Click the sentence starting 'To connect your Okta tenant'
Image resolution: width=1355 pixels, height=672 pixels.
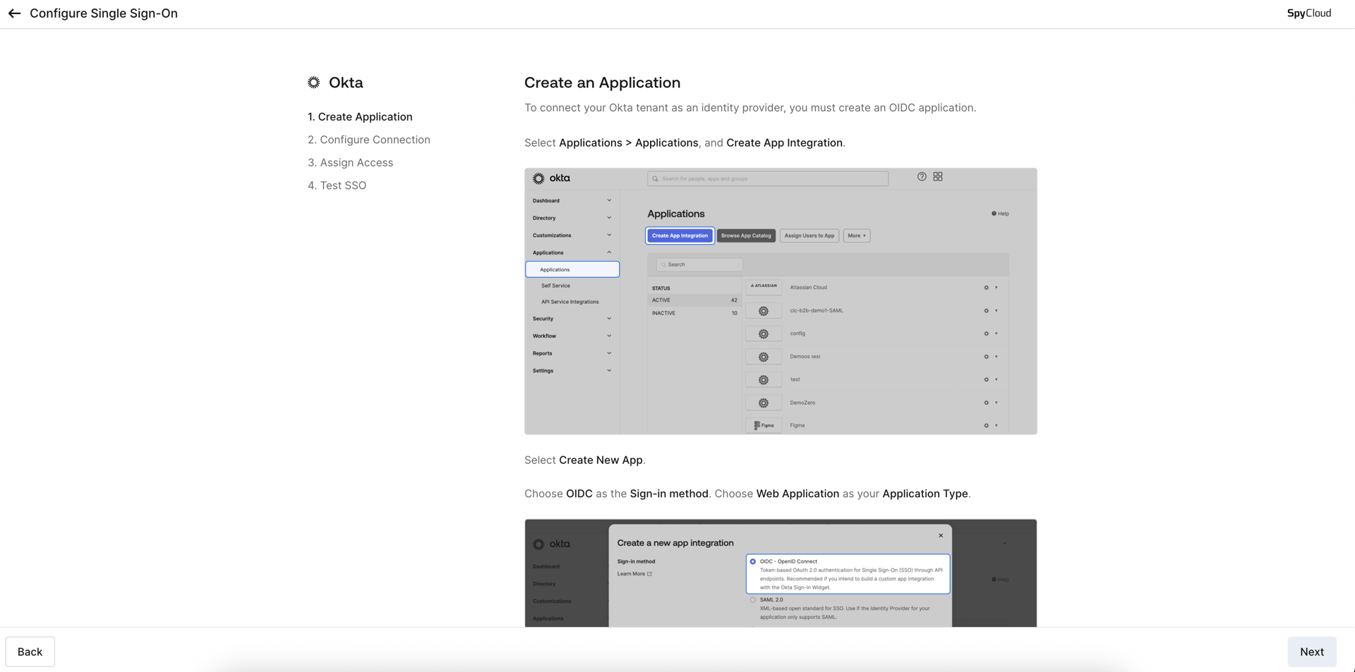(750, 108)
